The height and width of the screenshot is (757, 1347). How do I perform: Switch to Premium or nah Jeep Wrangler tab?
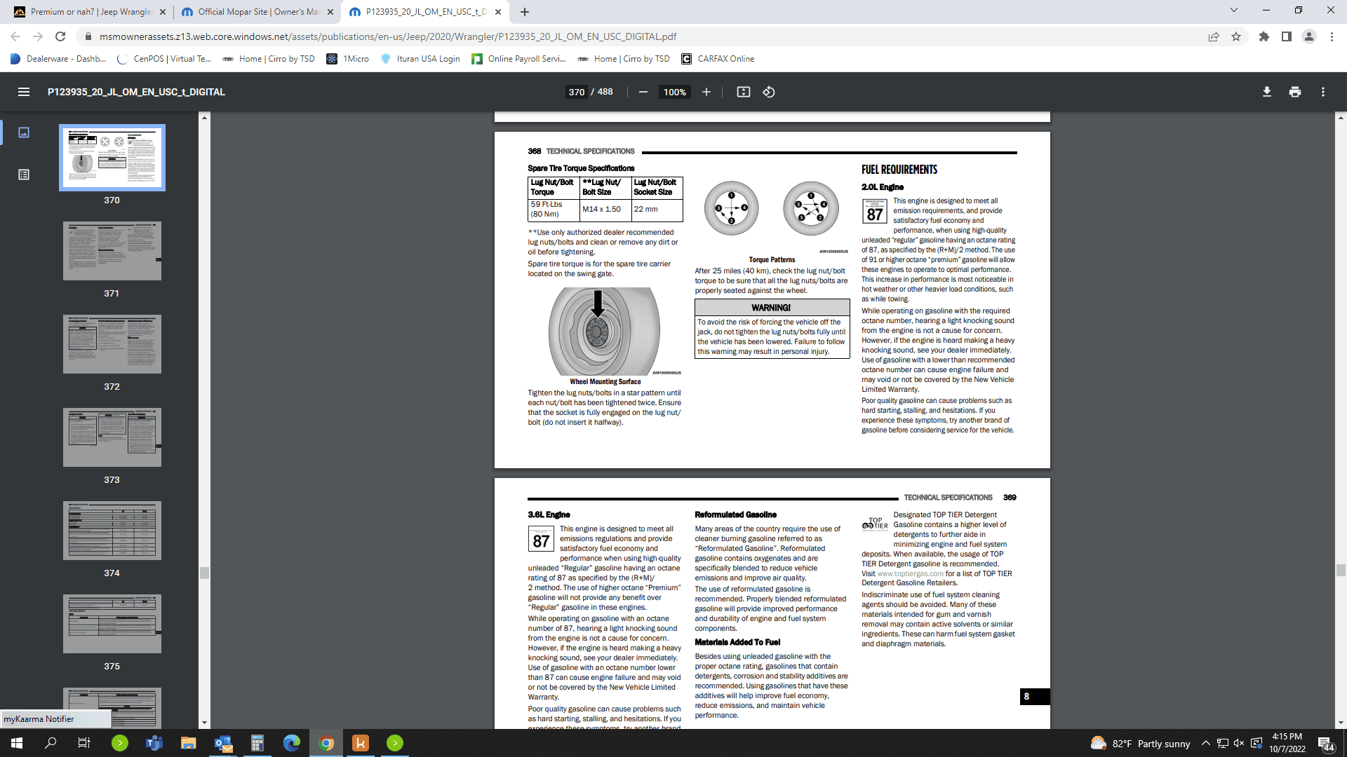(x=90, y=12)
